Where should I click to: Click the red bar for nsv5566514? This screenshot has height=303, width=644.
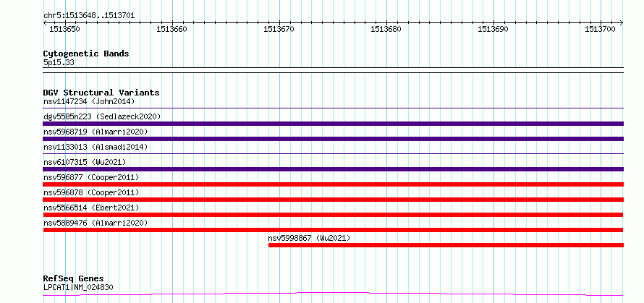(333, 215)
